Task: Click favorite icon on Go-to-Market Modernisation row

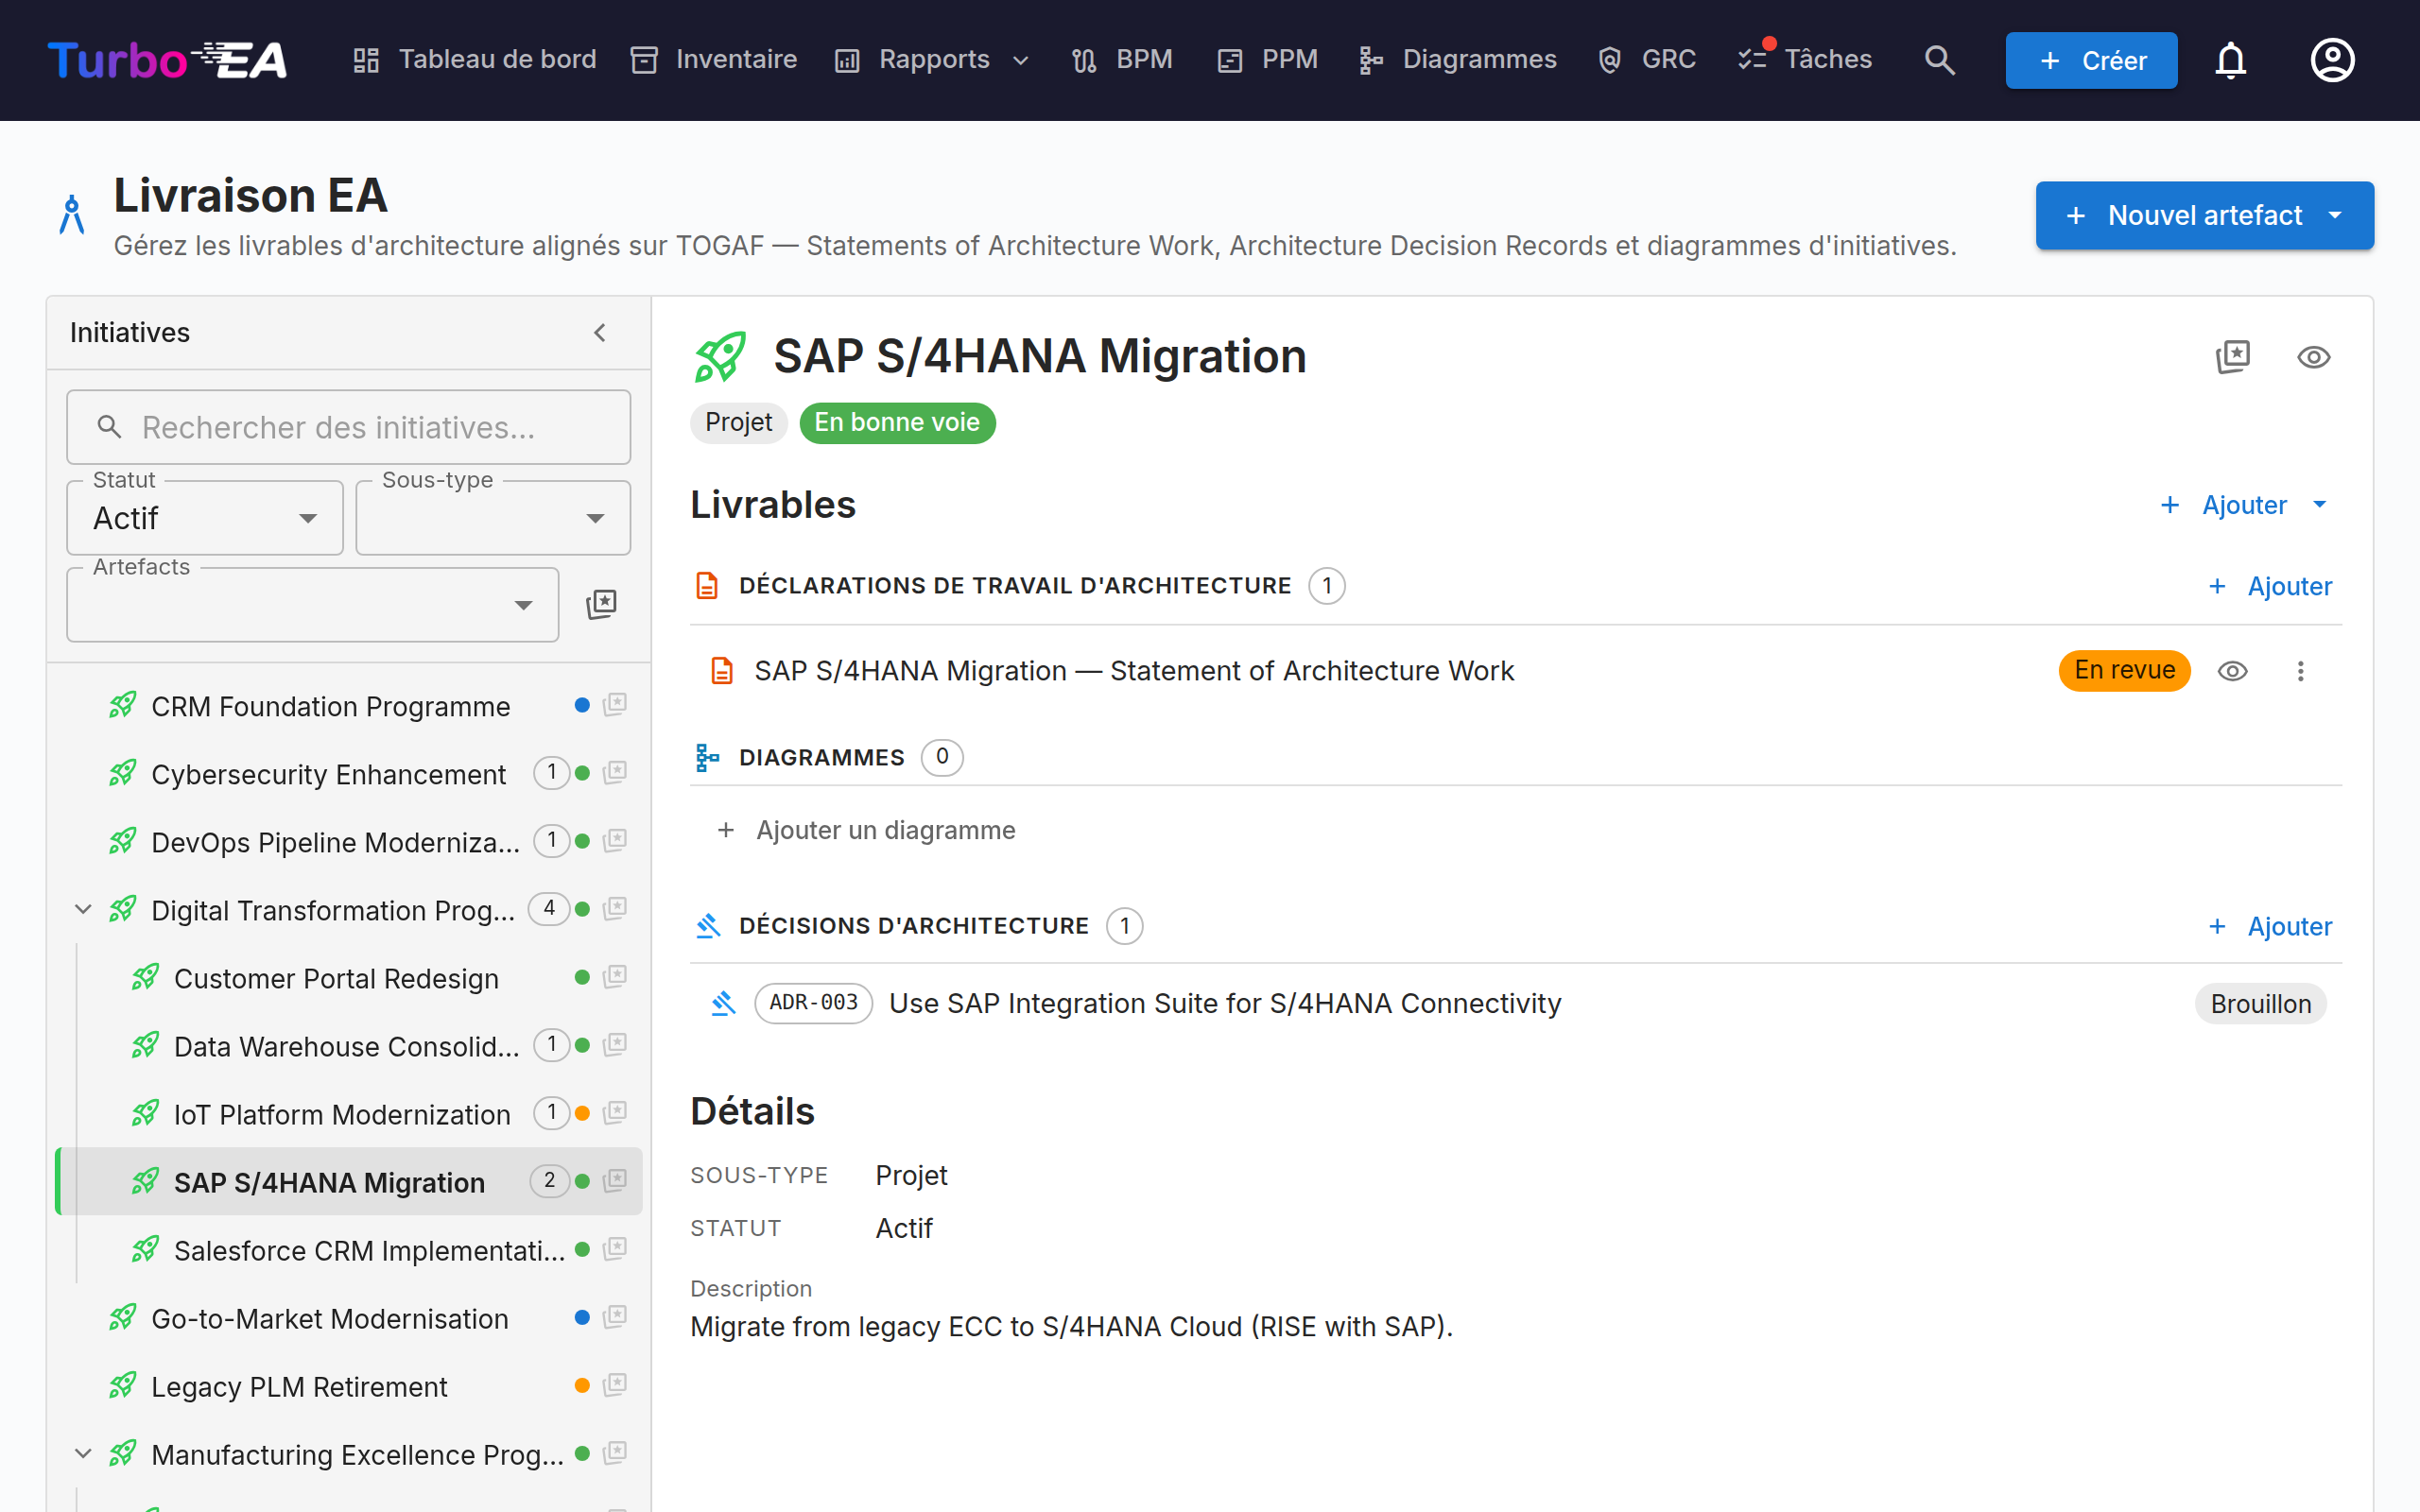Action: click(x=615, y=1317)
